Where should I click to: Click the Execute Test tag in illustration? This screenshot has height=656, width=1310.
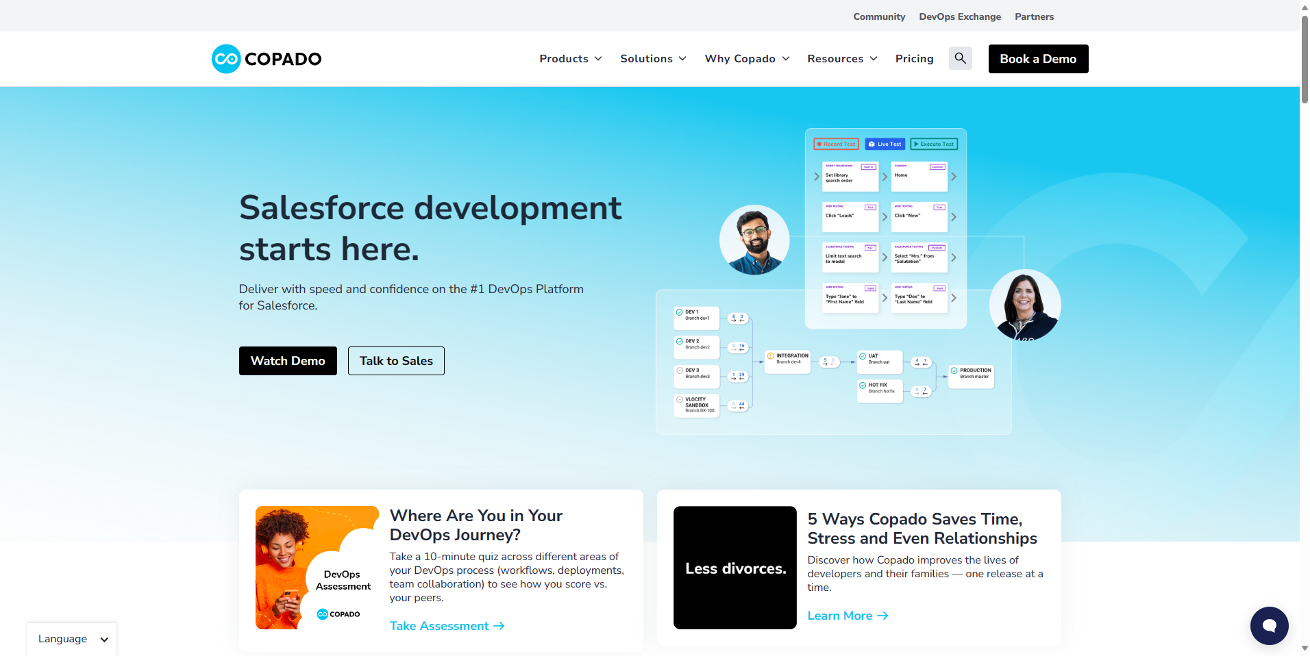point(934,144)
